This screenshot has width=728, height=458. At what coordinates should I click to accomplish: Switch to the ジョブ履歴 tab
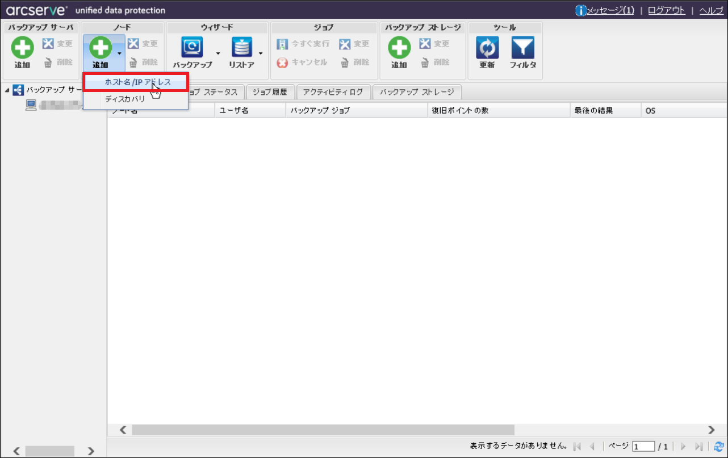point(270,92)
